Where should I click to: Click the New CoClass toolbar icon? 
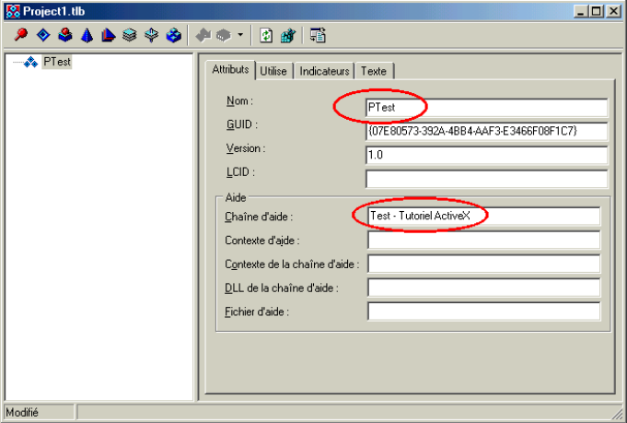pos(64,36)
